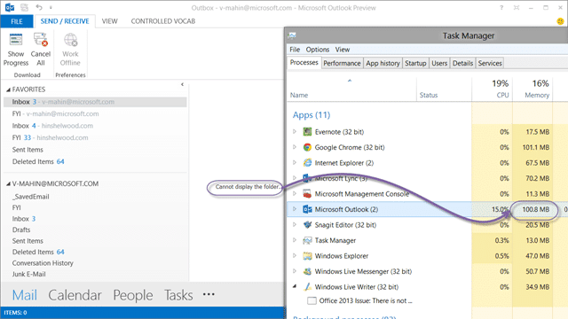This screenshot has height=319, width=568.
Task: Open Mail in navigation bar
Action: point(25,295)
